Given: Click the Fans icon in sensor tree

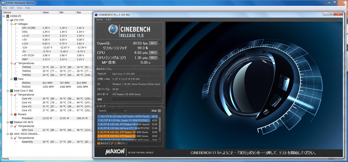Looking at the screenshot, I should pos(16,79).
